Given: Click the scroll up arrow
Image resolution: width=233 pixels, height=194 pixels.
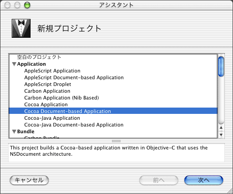Looking at the screenshot, I should (221, 128).
